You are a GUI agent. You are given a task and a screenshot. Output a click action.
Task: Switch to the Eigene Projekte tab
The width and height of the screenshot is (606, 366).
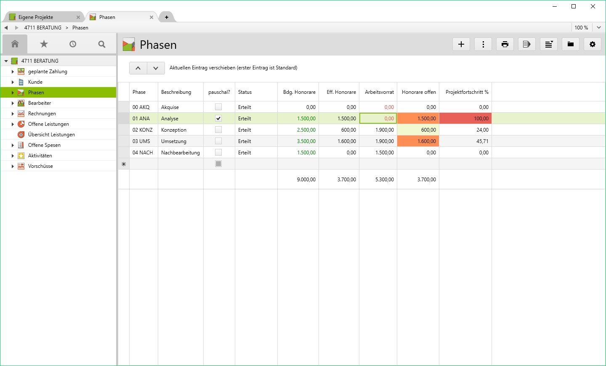36,17
